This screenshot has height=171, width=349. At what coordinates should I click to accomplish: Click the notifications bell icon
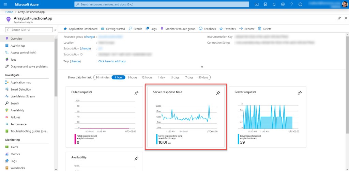point(274,4)
